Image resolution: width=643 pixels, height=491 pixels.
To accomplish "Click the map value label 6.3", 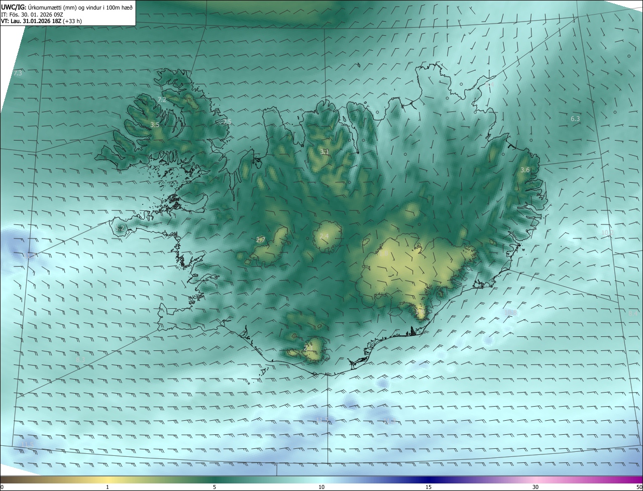I will pyautogui.click(x=575, y=119).
